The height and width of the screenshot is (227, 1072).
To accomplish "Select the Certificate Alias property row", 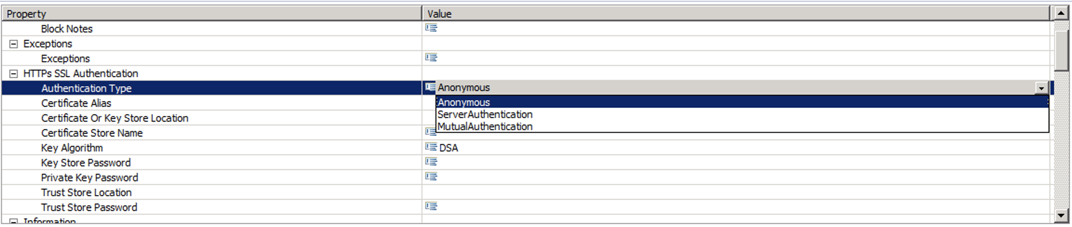I will point(76,103).
